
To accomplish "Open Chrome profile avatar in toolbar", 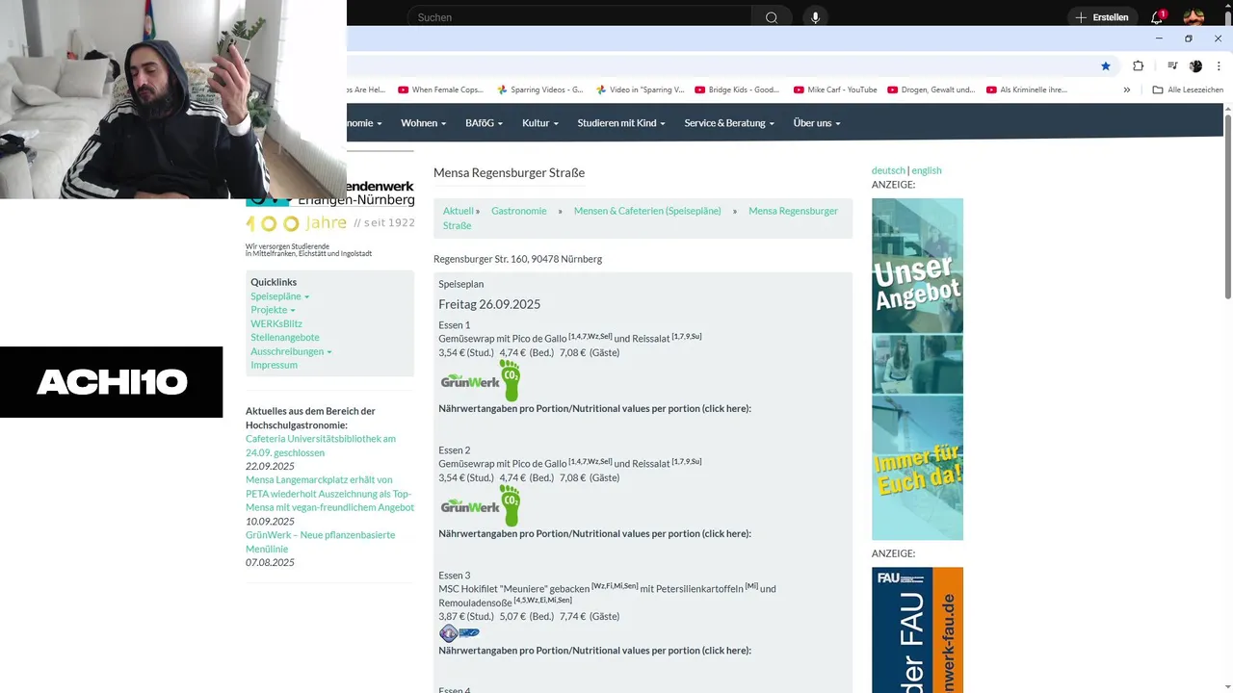I will click(1195, 65).
